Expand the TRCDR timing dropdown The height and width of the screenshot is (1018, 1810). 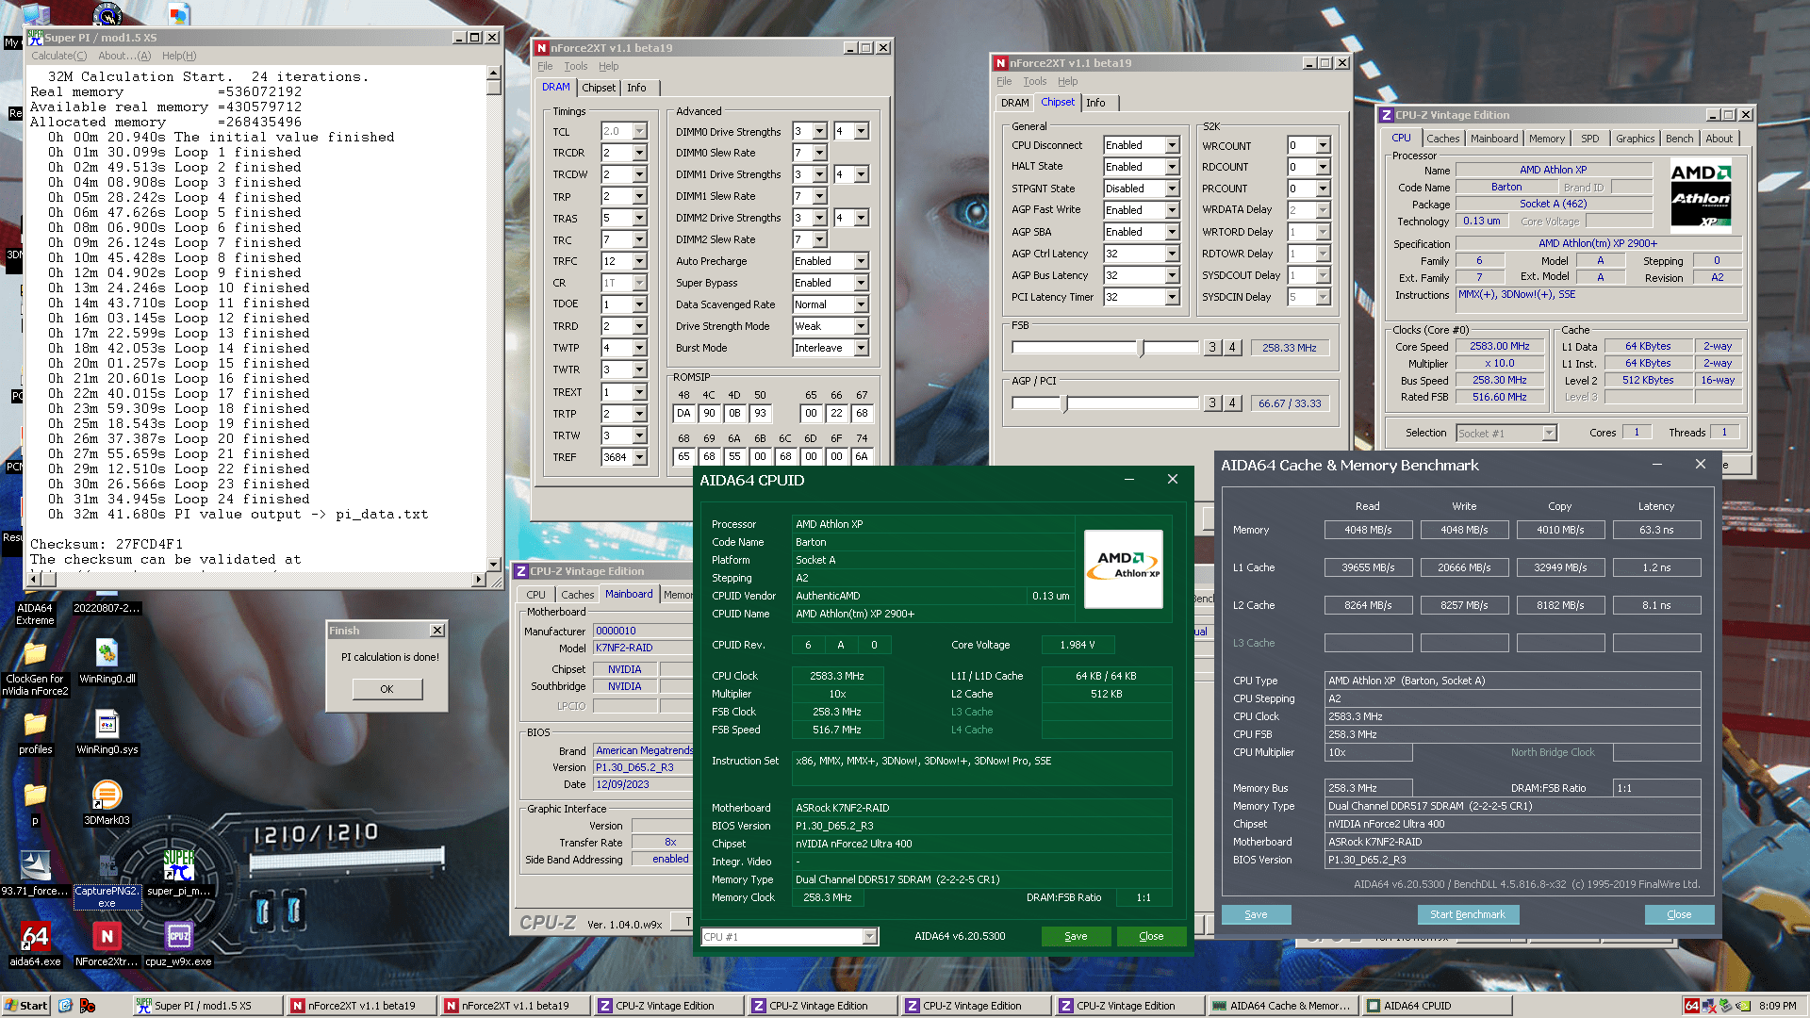point(640,153)
